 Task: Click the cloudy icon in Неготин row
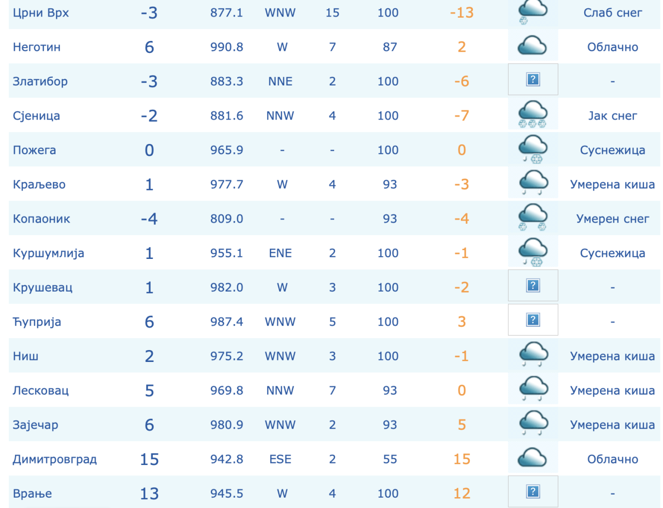point(532,46)
